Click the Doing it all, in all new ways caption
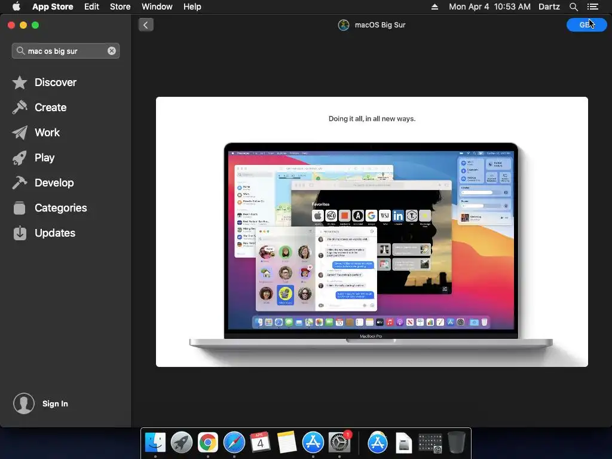The height and width of the screenshot is (459, 612). [372, 119]
